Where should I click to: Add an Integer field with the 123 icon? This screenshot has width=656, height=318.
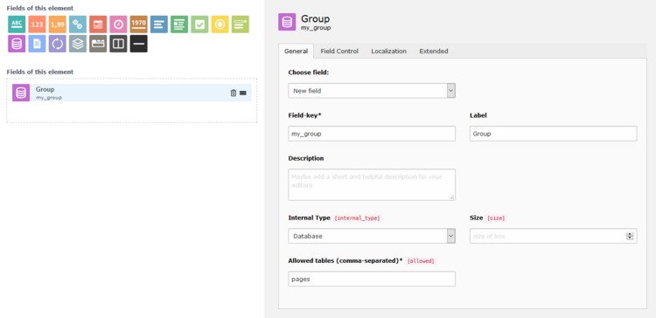(x=38, y=24)
